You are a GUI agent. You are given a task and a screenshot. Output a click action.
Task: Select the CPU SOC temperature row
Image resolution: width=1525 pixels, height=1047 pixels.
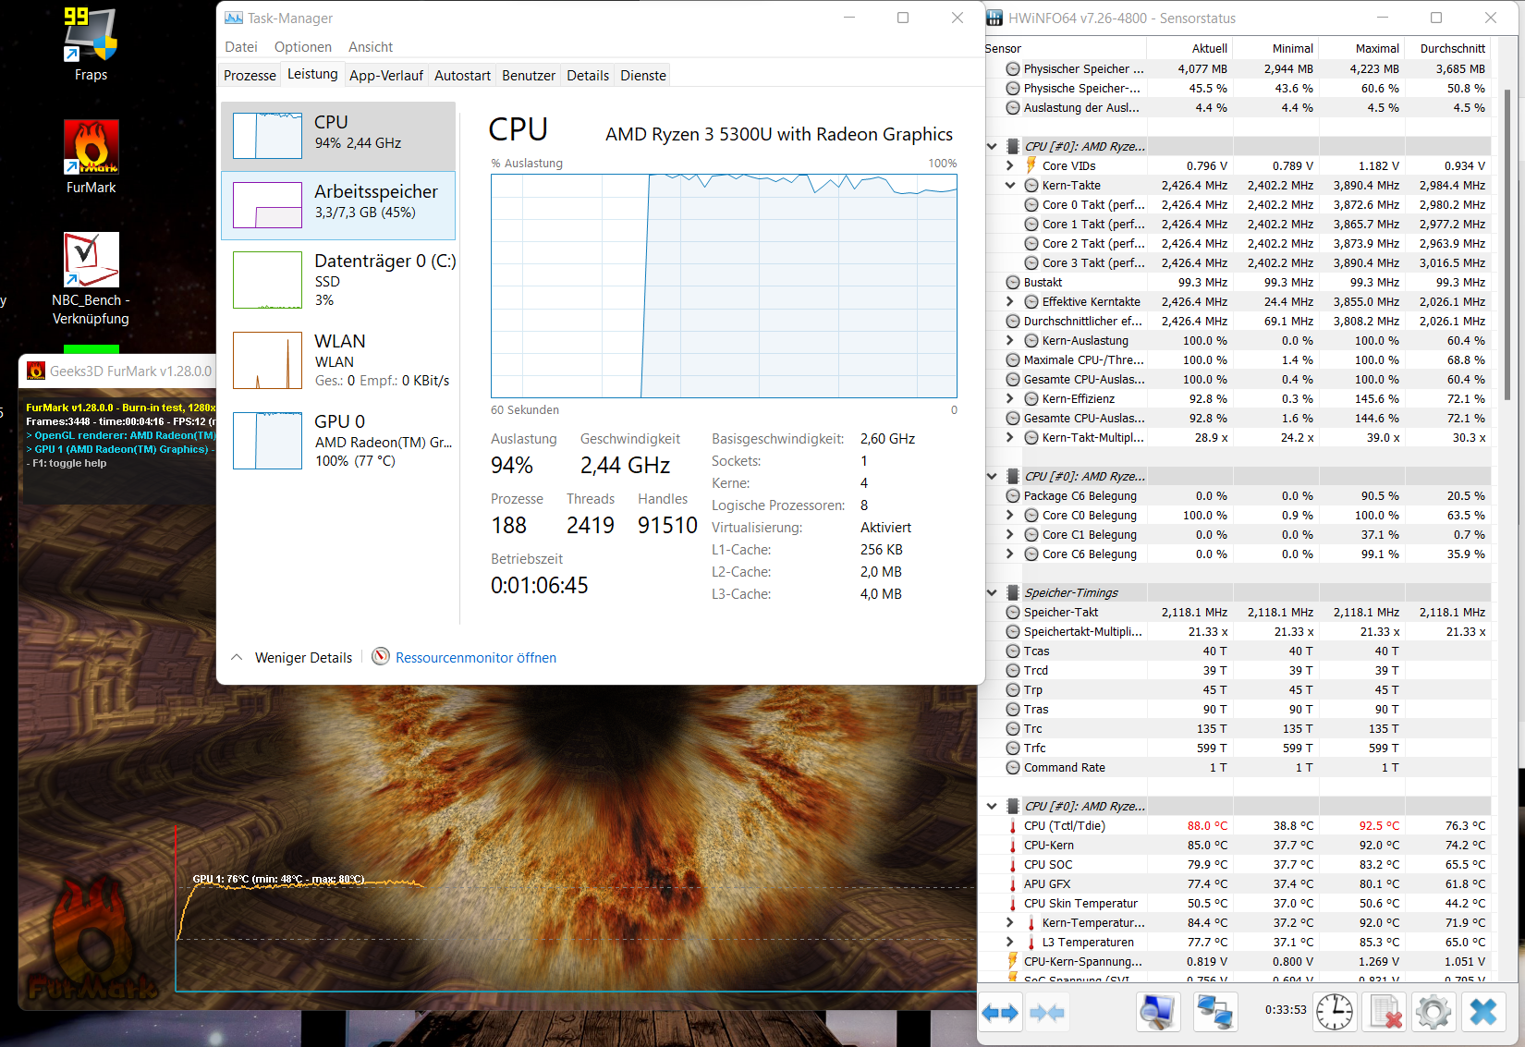[x=1237, y=864]
